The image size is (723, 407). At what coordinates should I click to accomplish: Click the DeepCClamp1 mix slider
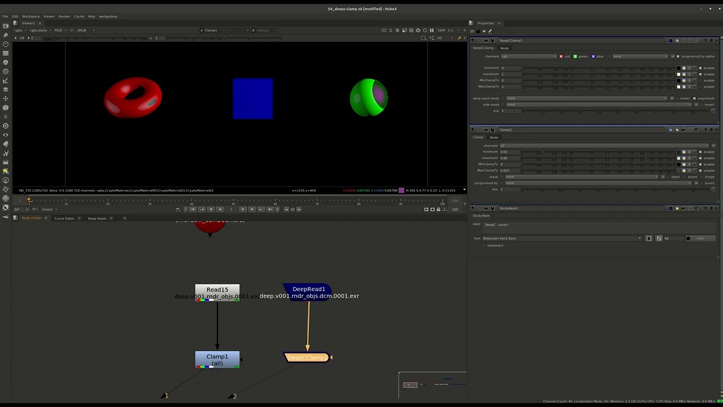[616, 111]
